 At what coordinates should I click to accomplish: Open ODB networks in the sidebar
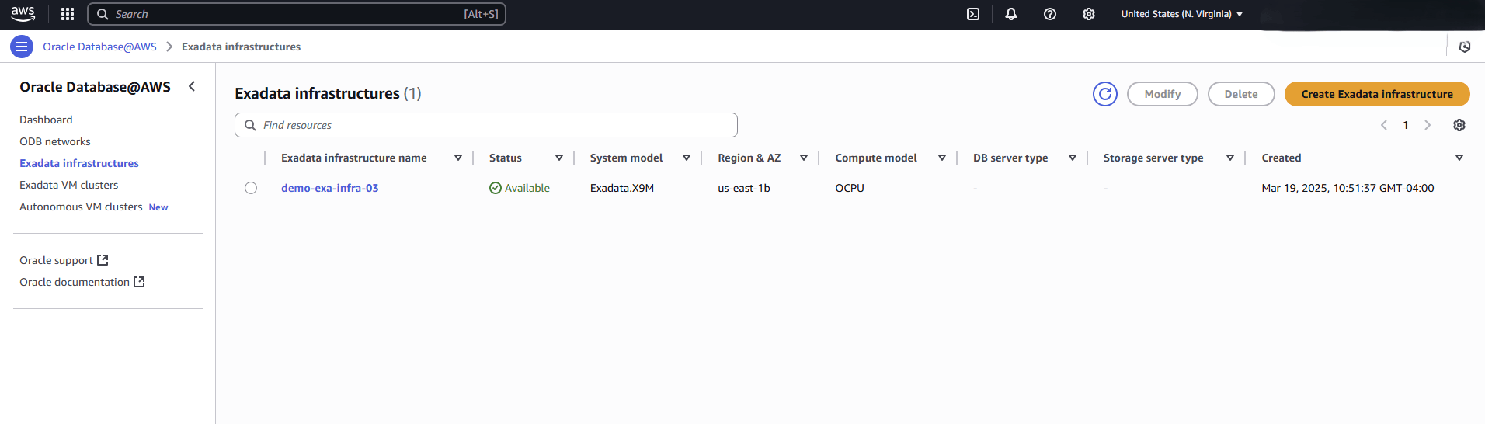55,141
